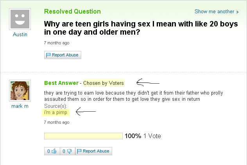This screenshot has width=247, height=165.
Task: Click the 'Best Answer' label
Action: coord(61,83)
